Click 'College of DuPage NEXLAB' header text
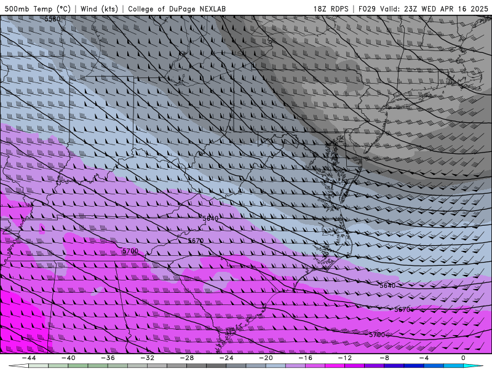Screen dimensions: 492x369 (x=177, y=9)
